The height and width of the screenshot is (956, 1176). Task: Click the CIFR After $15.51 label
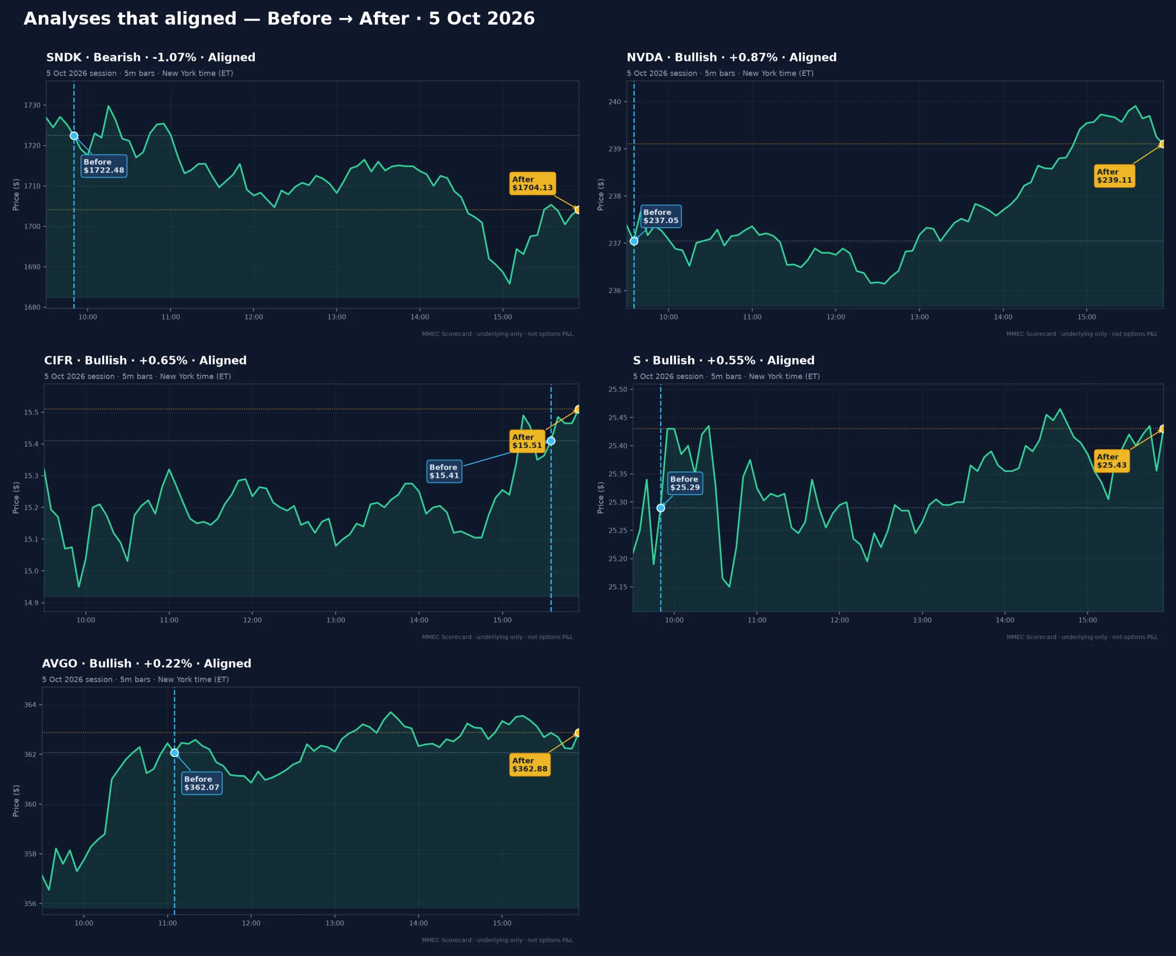[x=527, y=441]
